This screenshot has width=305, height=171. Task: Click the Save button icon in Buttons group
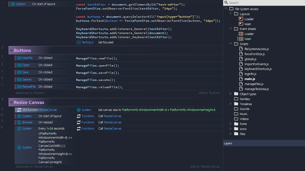coord(19,72)
